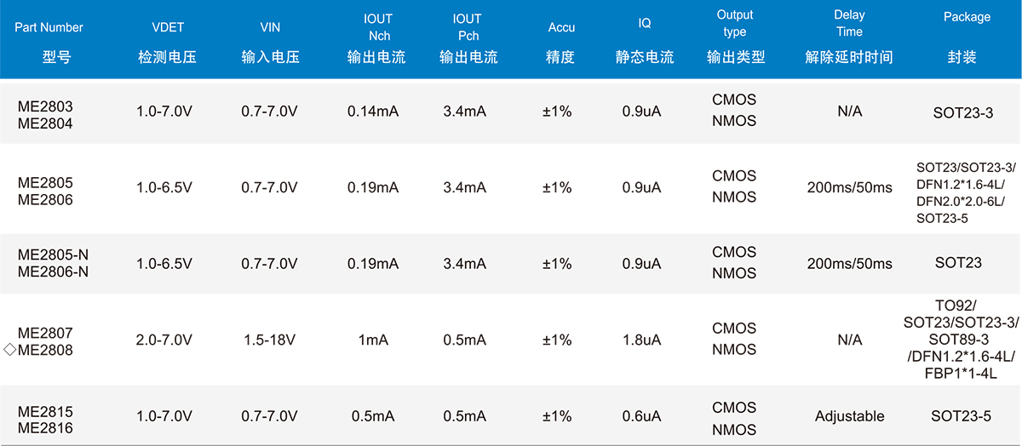Select the ME2807 part number
The height and width of the screenshot is (446, 1022).
pos(45,334)
